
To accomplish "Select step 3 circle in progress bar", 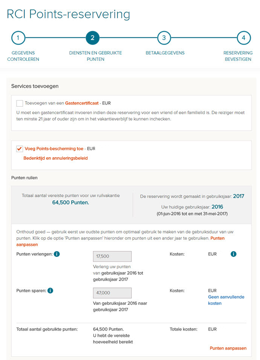I will pyautogui.click(x=164, y=38).
